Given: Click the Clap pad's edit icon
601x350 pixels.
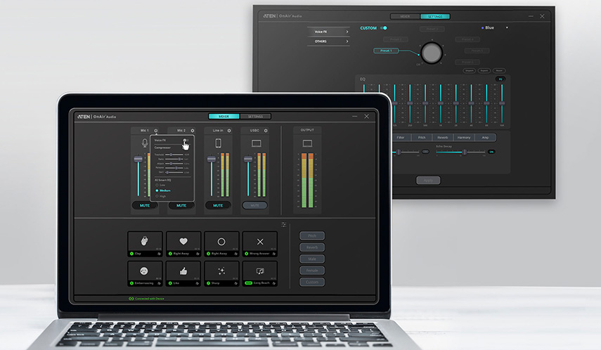Looking at the screenshot, I should (x=159, y=254).
